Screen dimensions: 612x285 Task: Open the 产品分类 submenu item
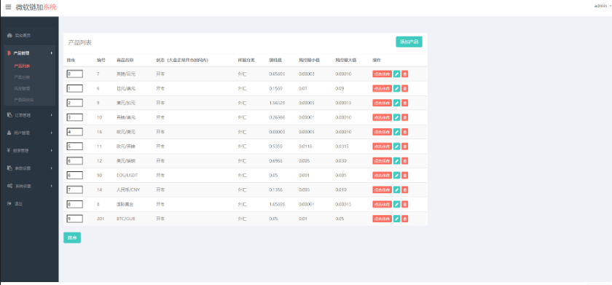tap(22, 77)
